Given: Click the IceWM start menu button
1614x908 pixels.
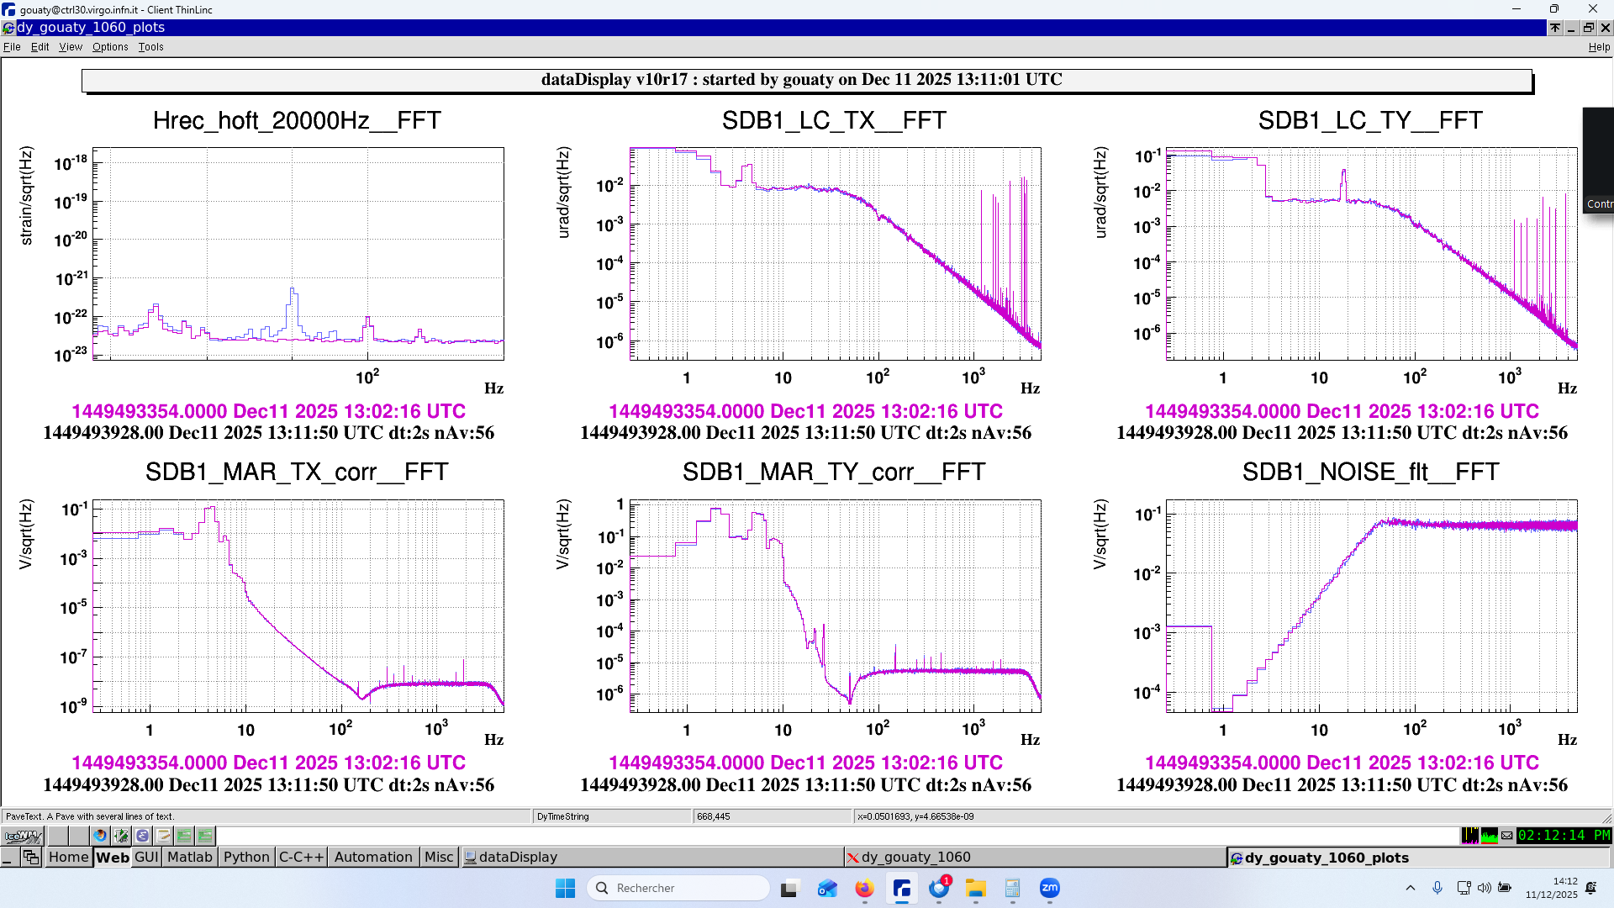Looking at the screenshot, I should [x=23, y=836].
